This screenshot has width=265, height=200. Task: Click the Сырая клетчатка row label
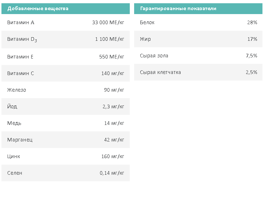[160, 72]
